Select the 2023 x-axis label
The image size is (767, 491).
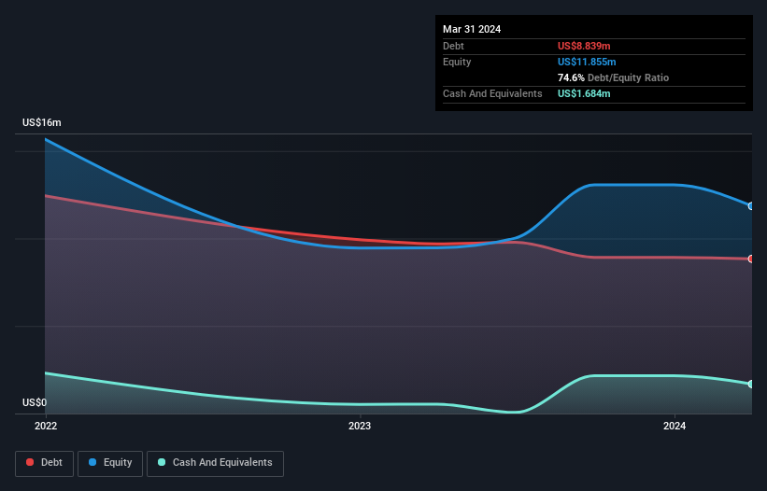360,426
